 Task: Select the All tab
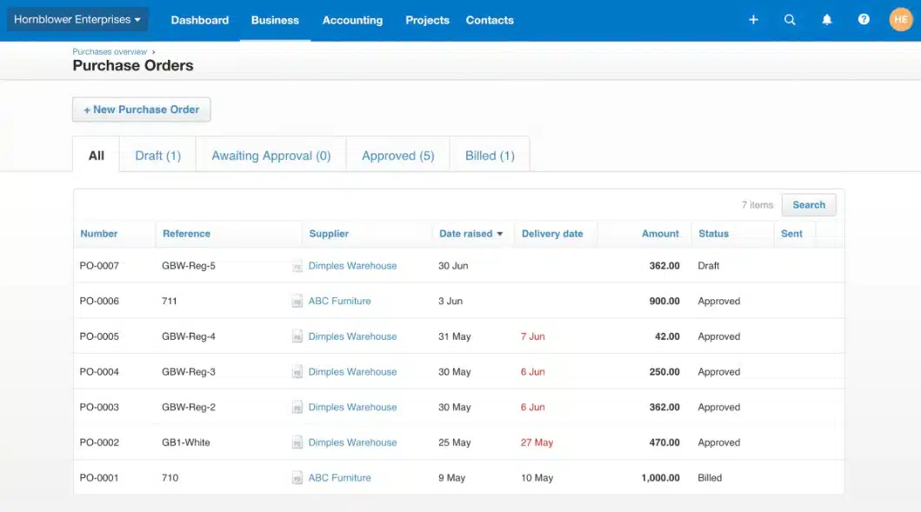coord(97,155)
